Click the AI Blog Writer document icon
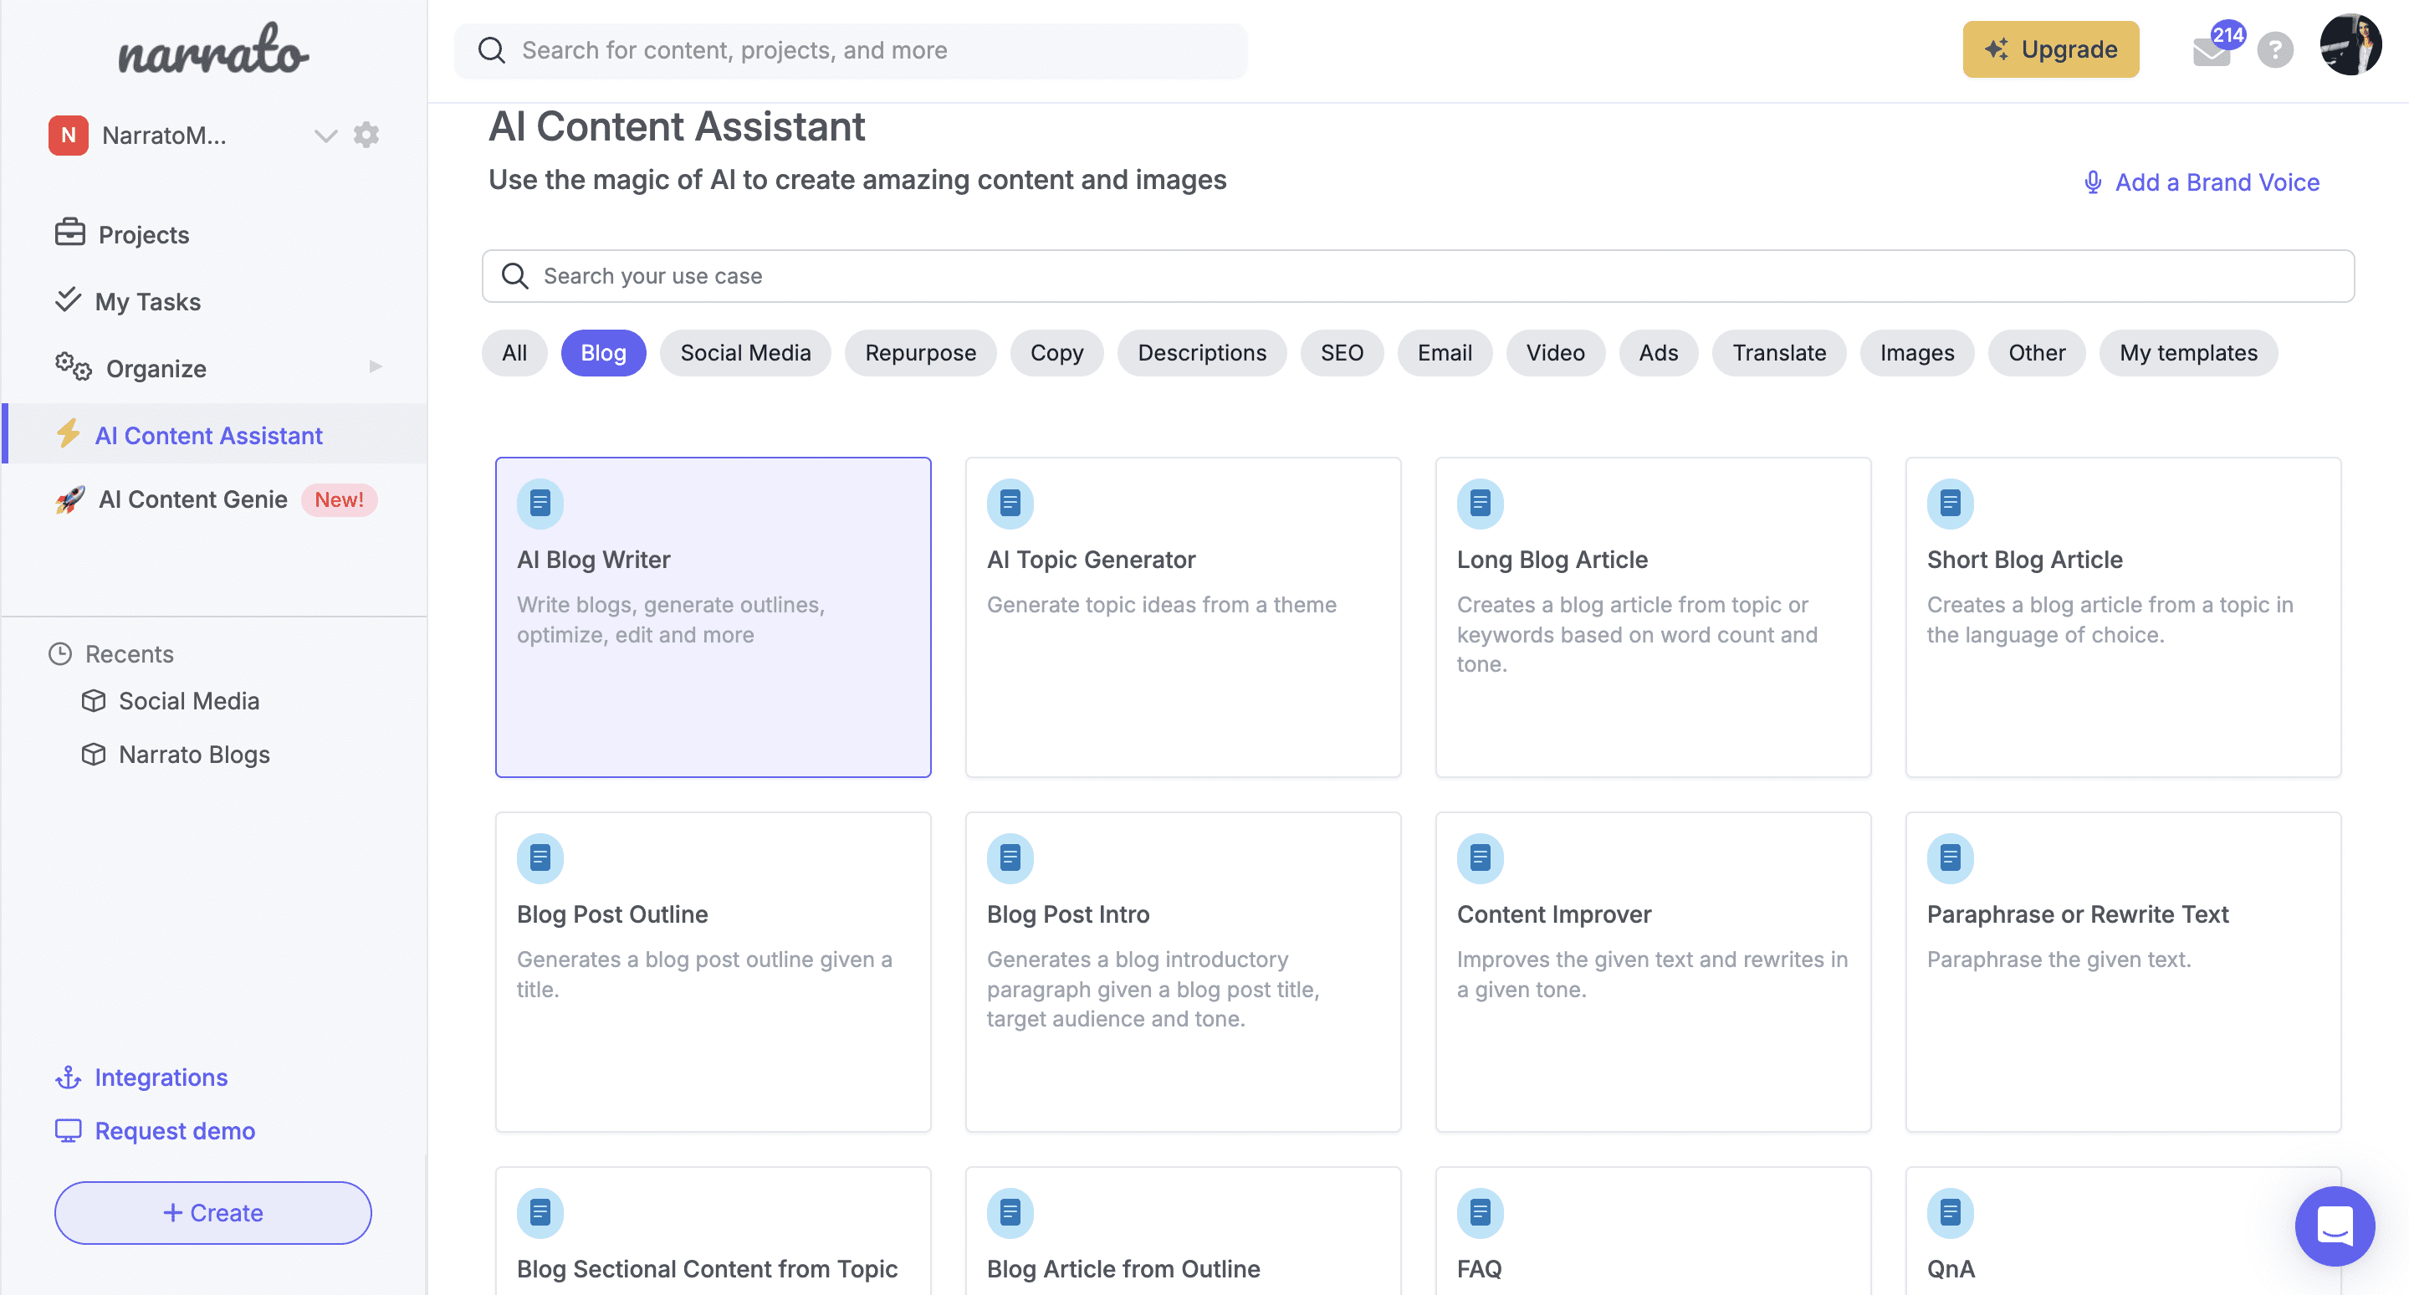This screenshot has height=1295, width=2409. point(540,503)
